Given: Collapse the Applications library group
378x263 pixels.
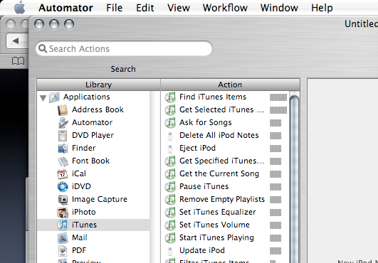Looking at the screenshot, I should [x=43, y=98].
